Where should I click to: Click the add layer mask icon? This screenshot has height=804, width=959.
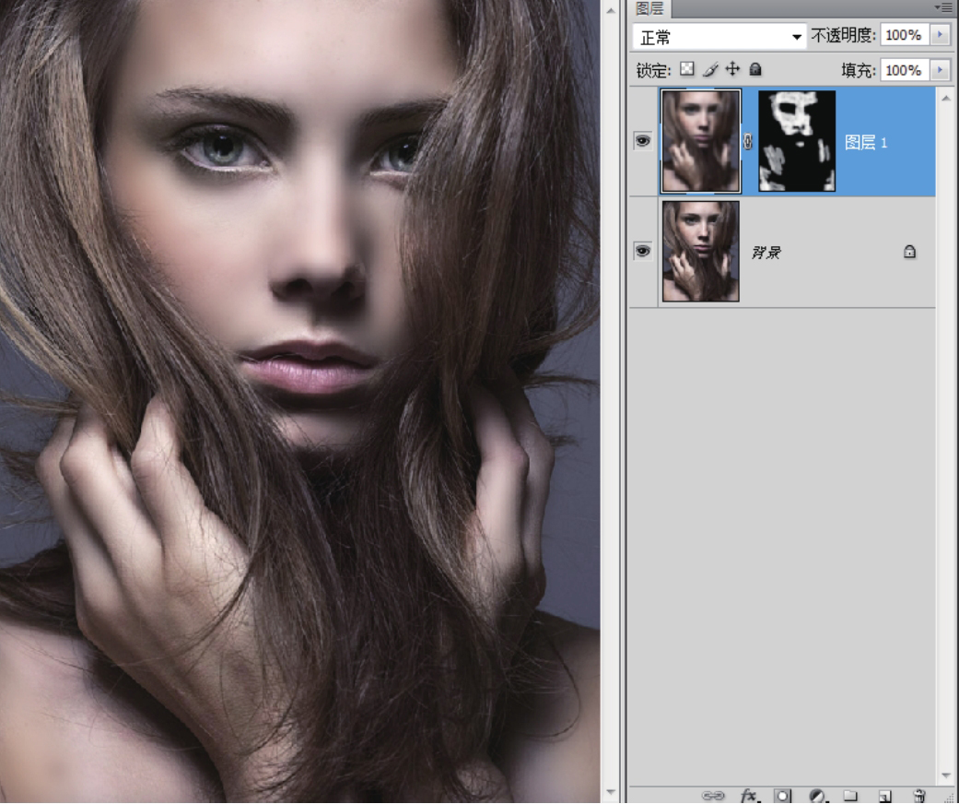[x=782, y=795]
